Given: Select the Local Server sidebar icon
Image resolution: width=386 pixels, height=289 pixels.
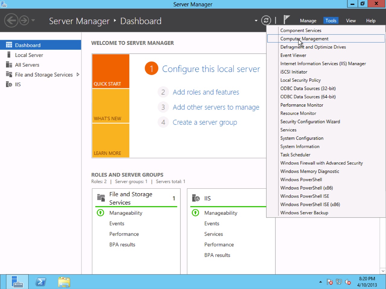Looking at the screenshot, I should [x=9, y=55].
